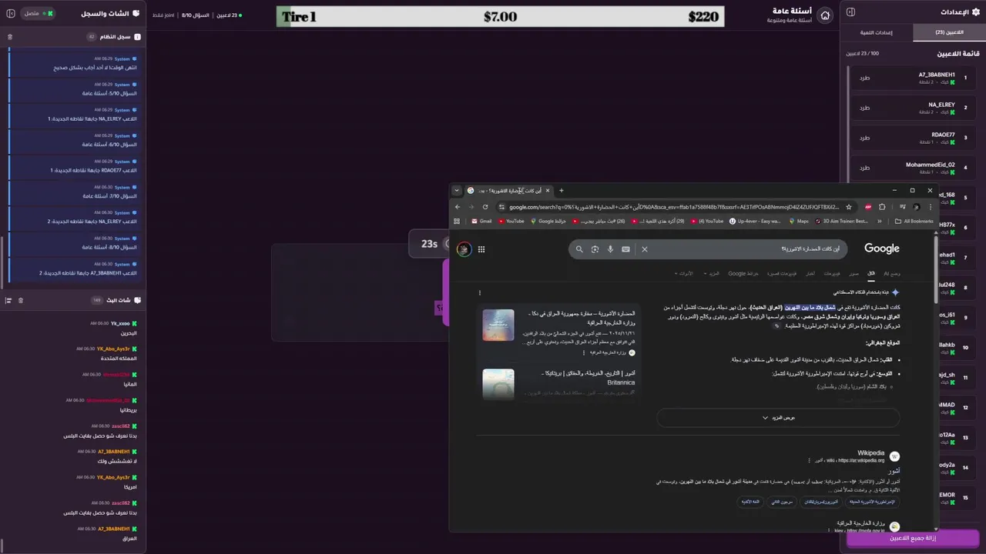Go back in the Chrome window

pos(458,207)
